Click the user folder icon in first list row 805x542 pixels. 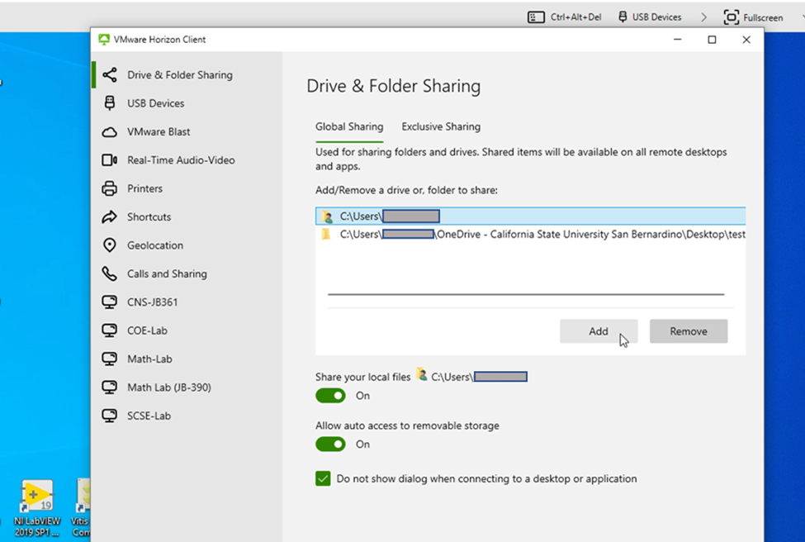pyautogui.click(x=327, y=216)
